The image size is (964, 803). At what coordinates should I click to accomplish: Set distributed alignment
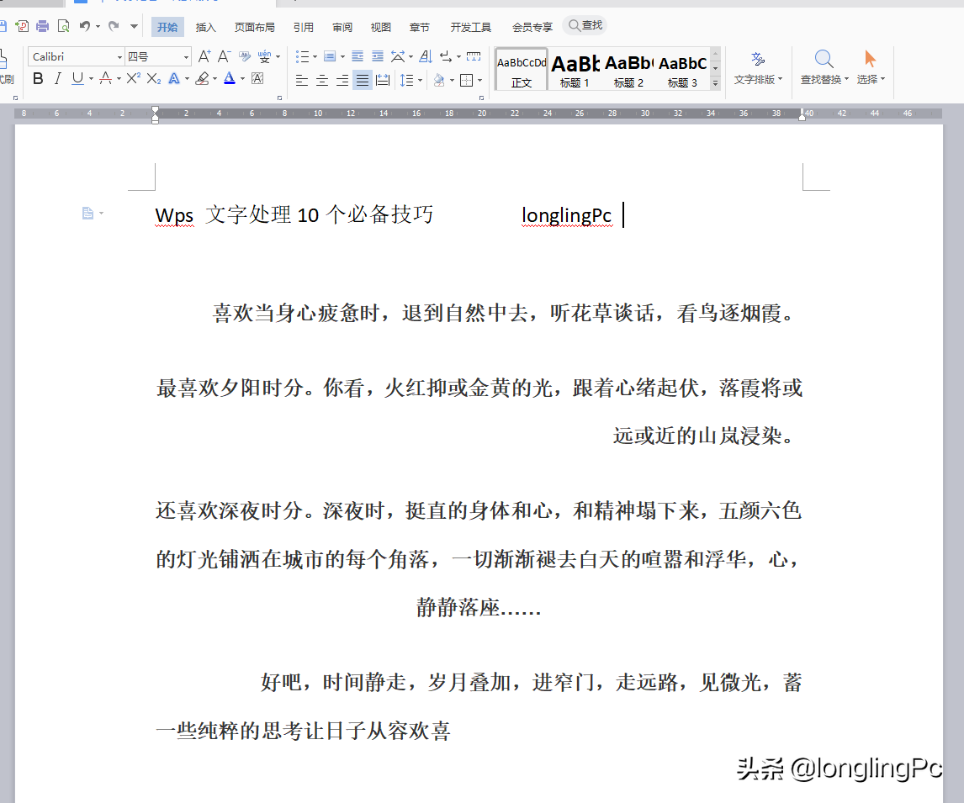(383, 80)
